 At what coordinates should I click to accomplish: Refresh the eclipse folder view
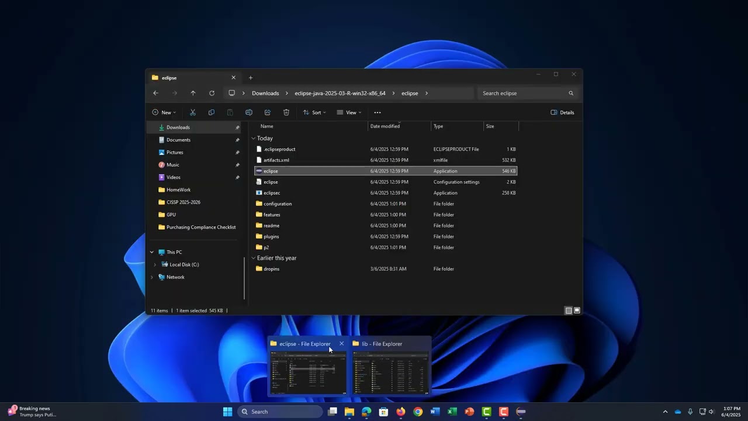[212, 93]
